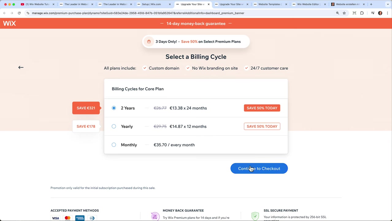
Task: Click the Mastercard payment icon
Action: pyautogui.click(x=67, y=218)
